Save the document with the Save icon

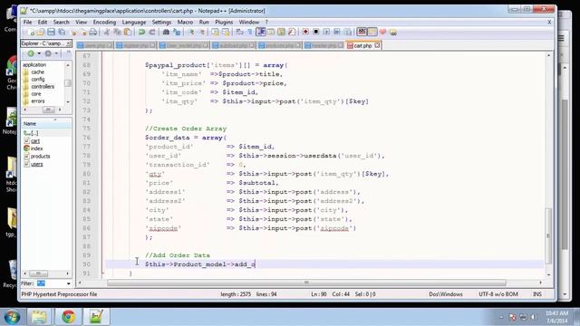[x=51, y=33]
